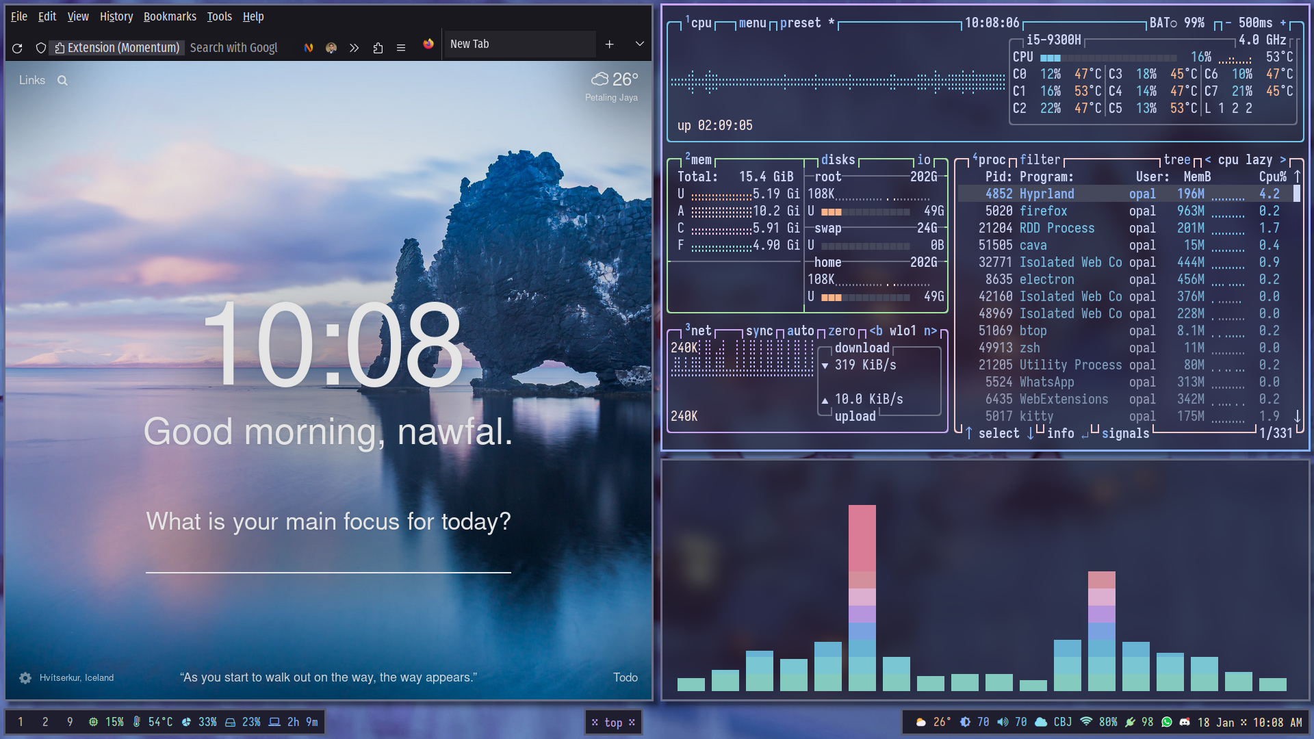Toggle sync in the net panel
Image resolution: width=1314 pixels, height=739 pixels.
pos(758,330)
